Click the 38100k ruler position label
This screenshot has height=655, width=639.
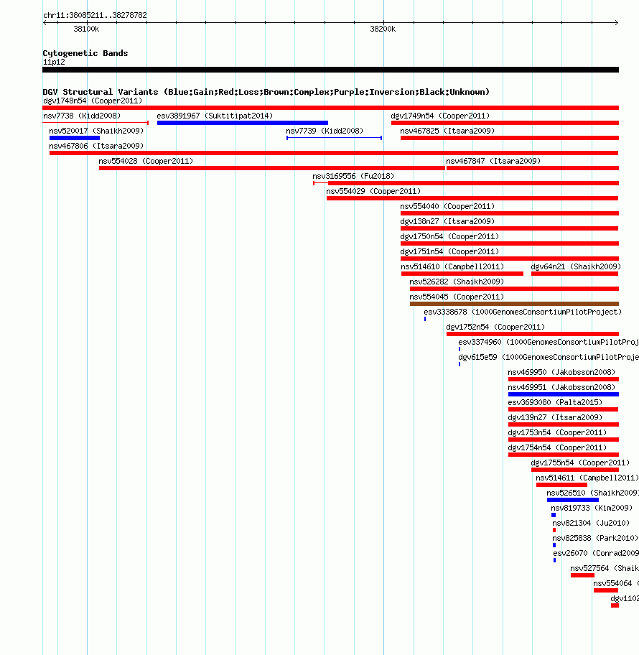click(86, 29)
